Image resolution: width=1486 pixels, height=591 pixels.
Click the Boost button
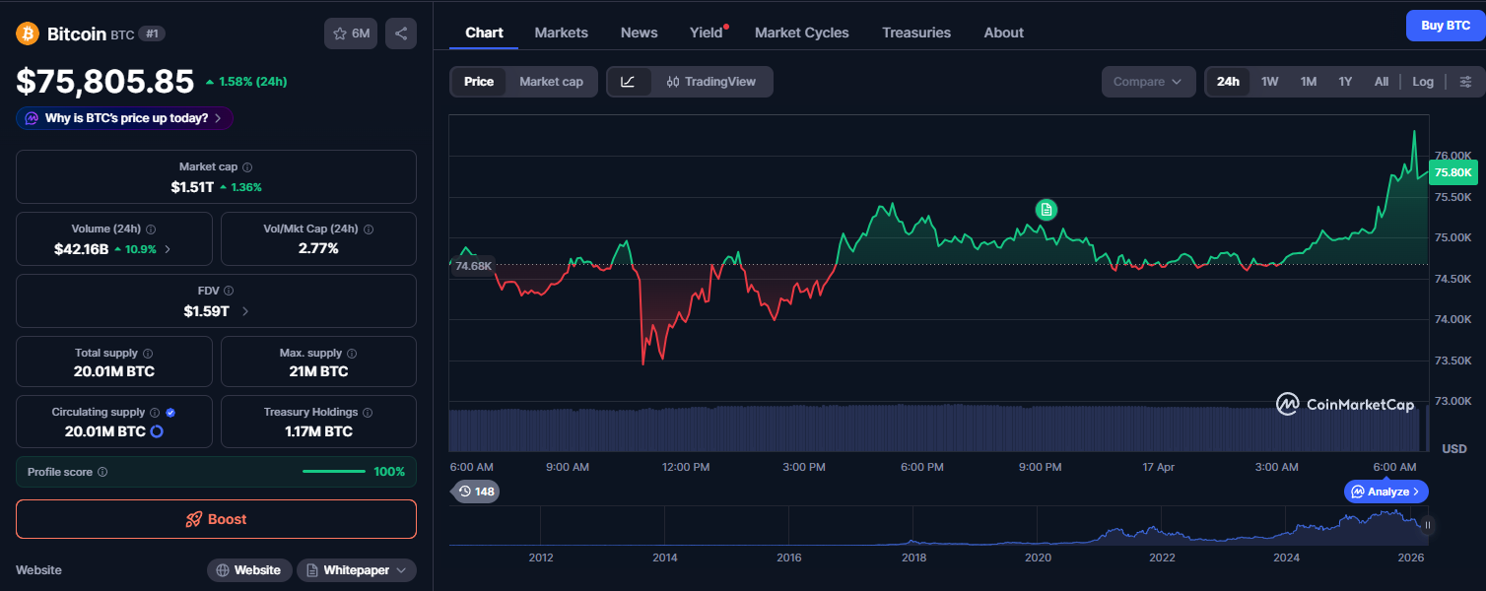(216, 519)
